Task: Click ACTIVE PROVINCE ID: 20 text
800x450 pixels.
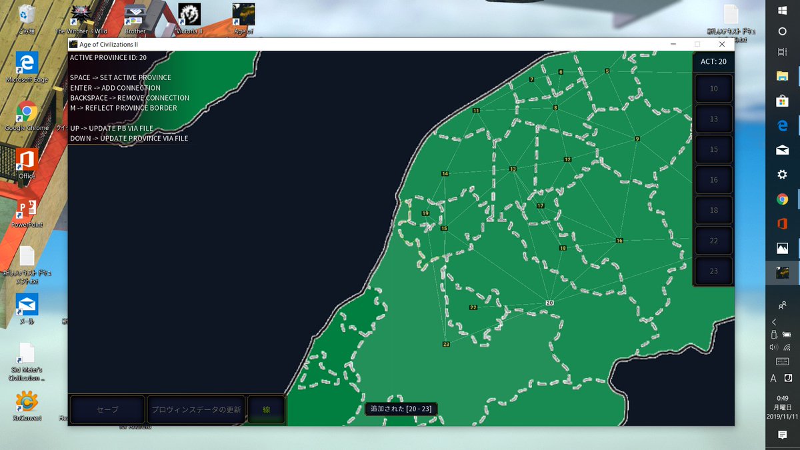Action: 108,57
